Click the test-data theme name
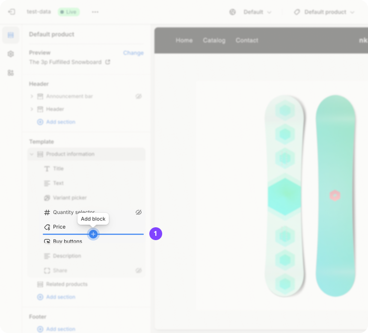This screenshot has height=333, width=368. [39, 12]
